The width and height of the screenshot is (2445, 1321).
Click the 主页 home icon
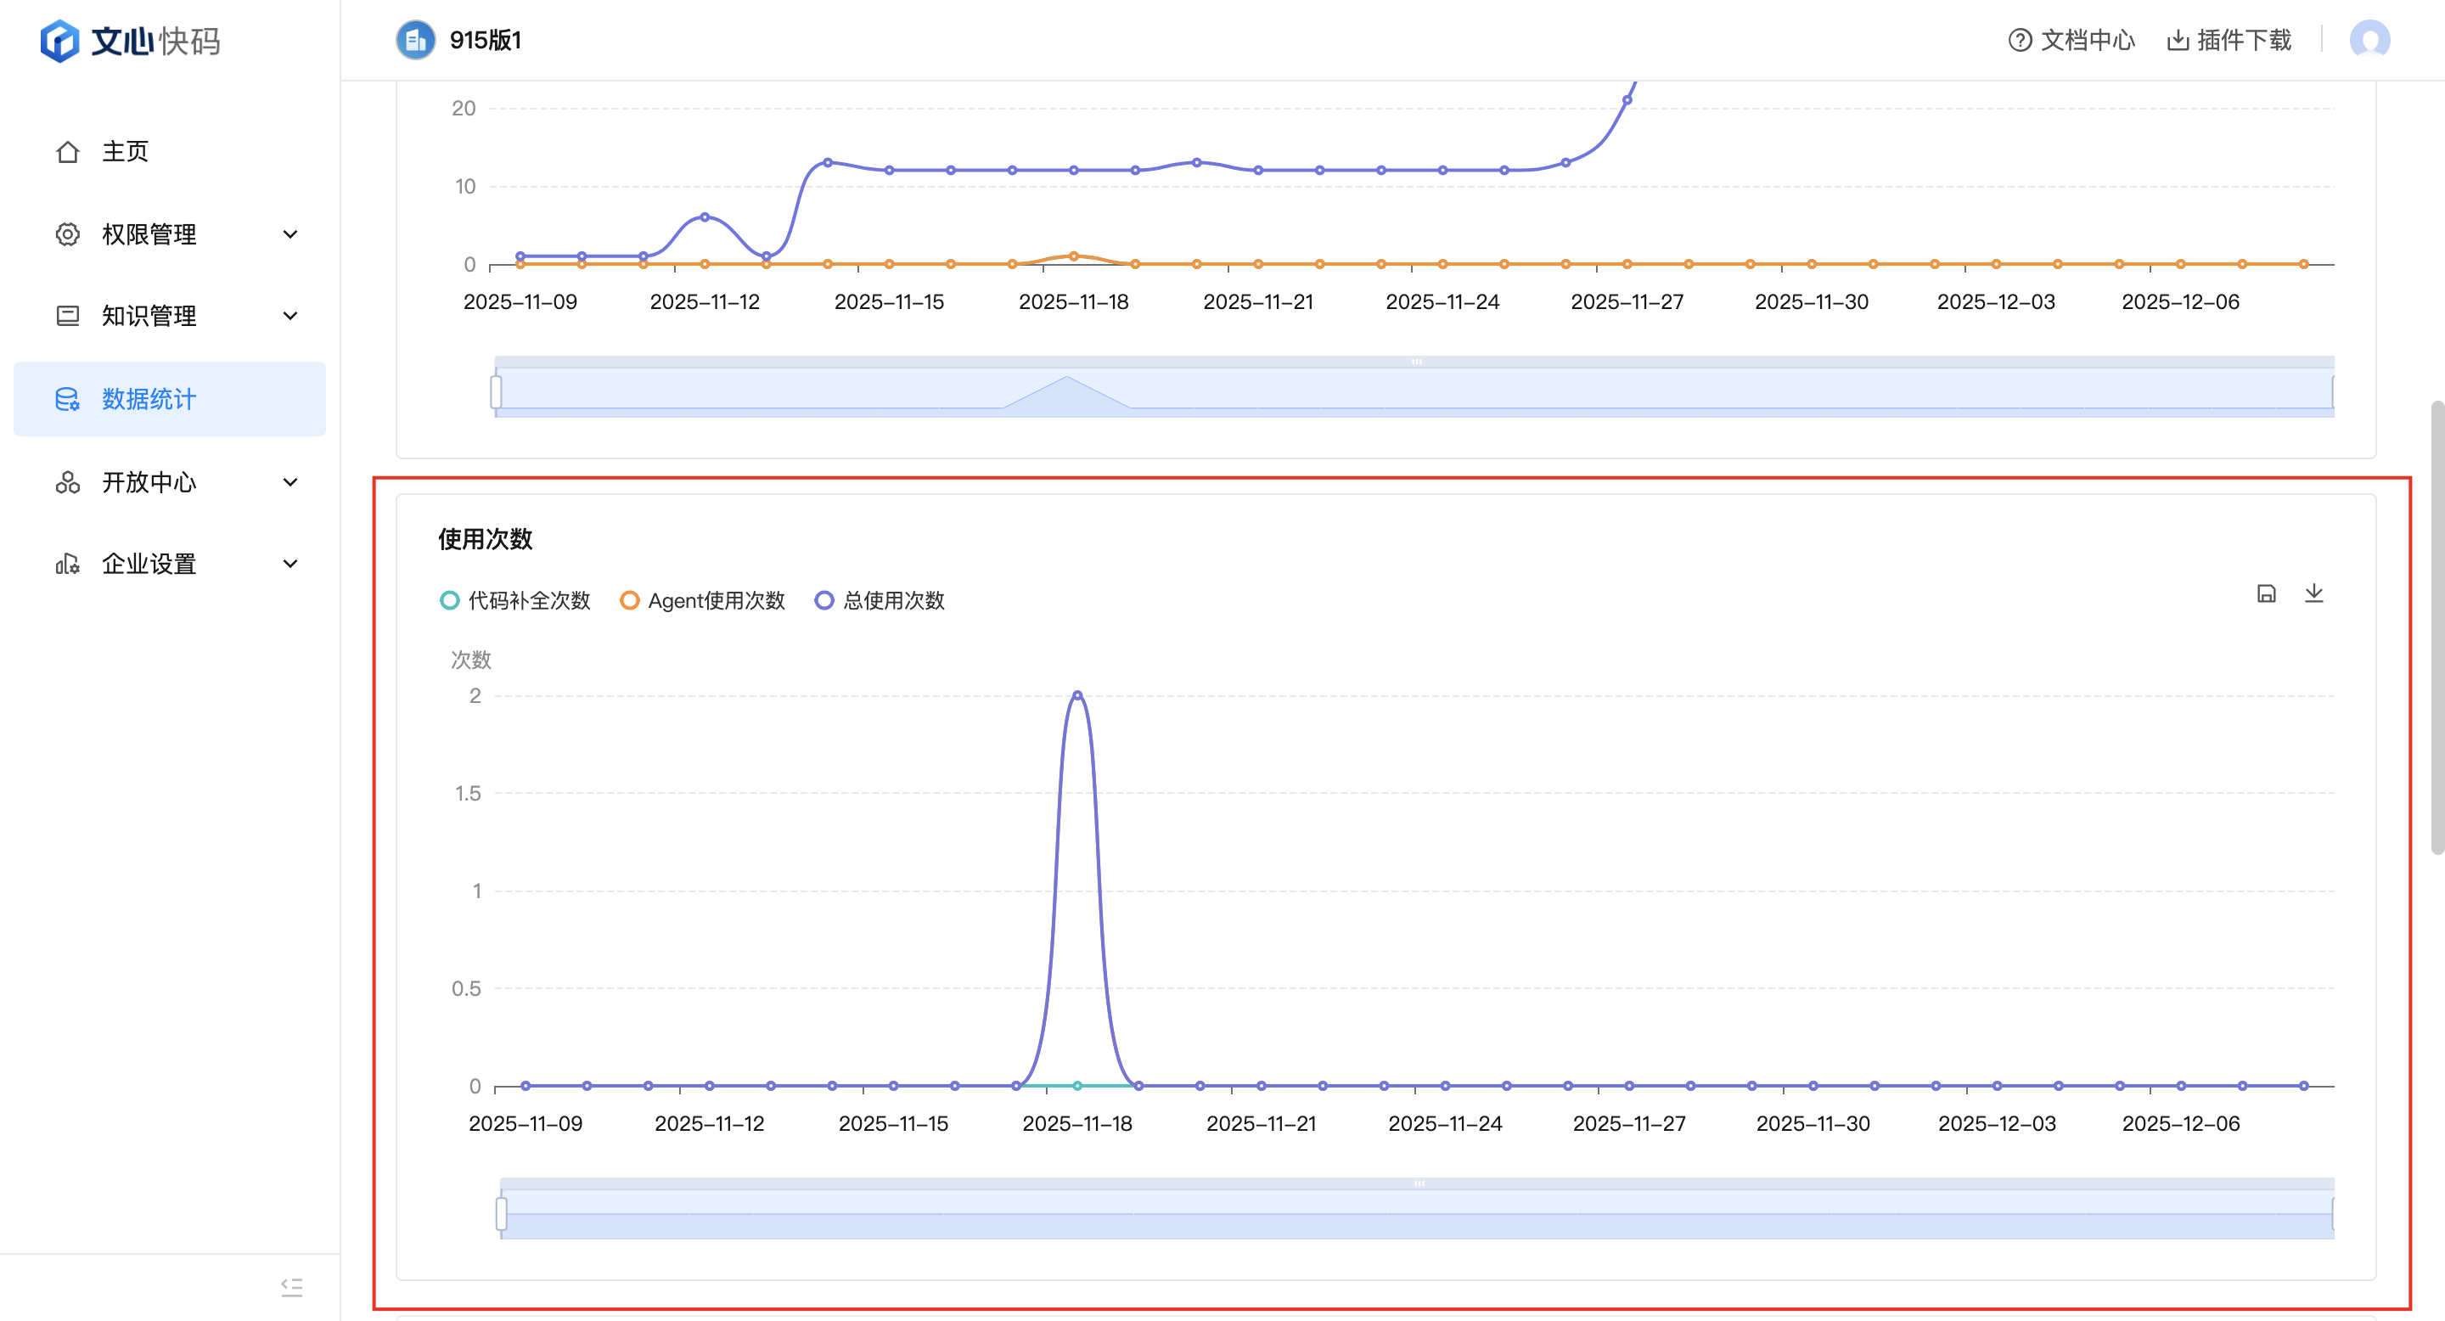click(x=67, y=152)
